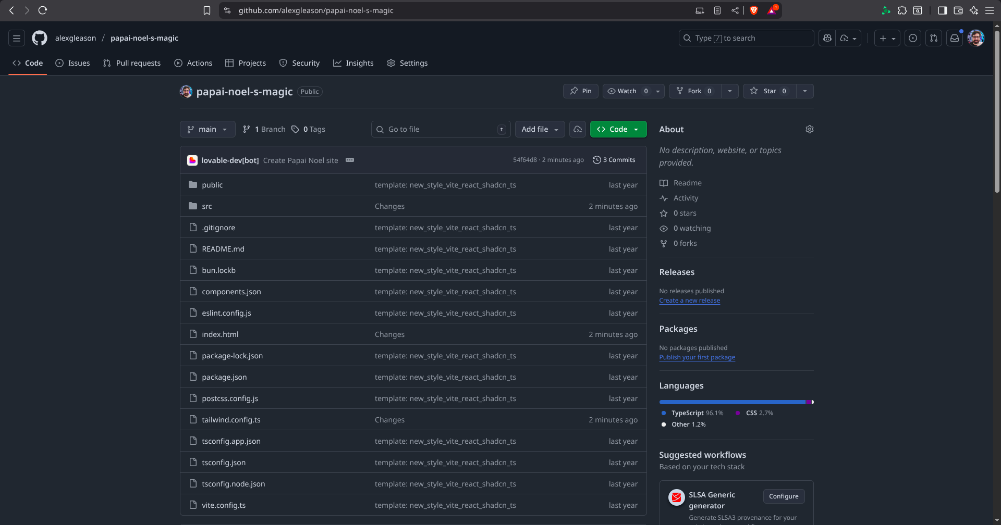Bookmark this page in the browser

(207, 10)
